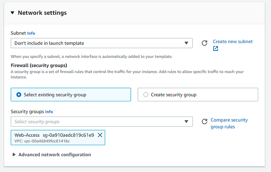
Task: Click the Network settings heading text
Action: [x=42, y=13]
